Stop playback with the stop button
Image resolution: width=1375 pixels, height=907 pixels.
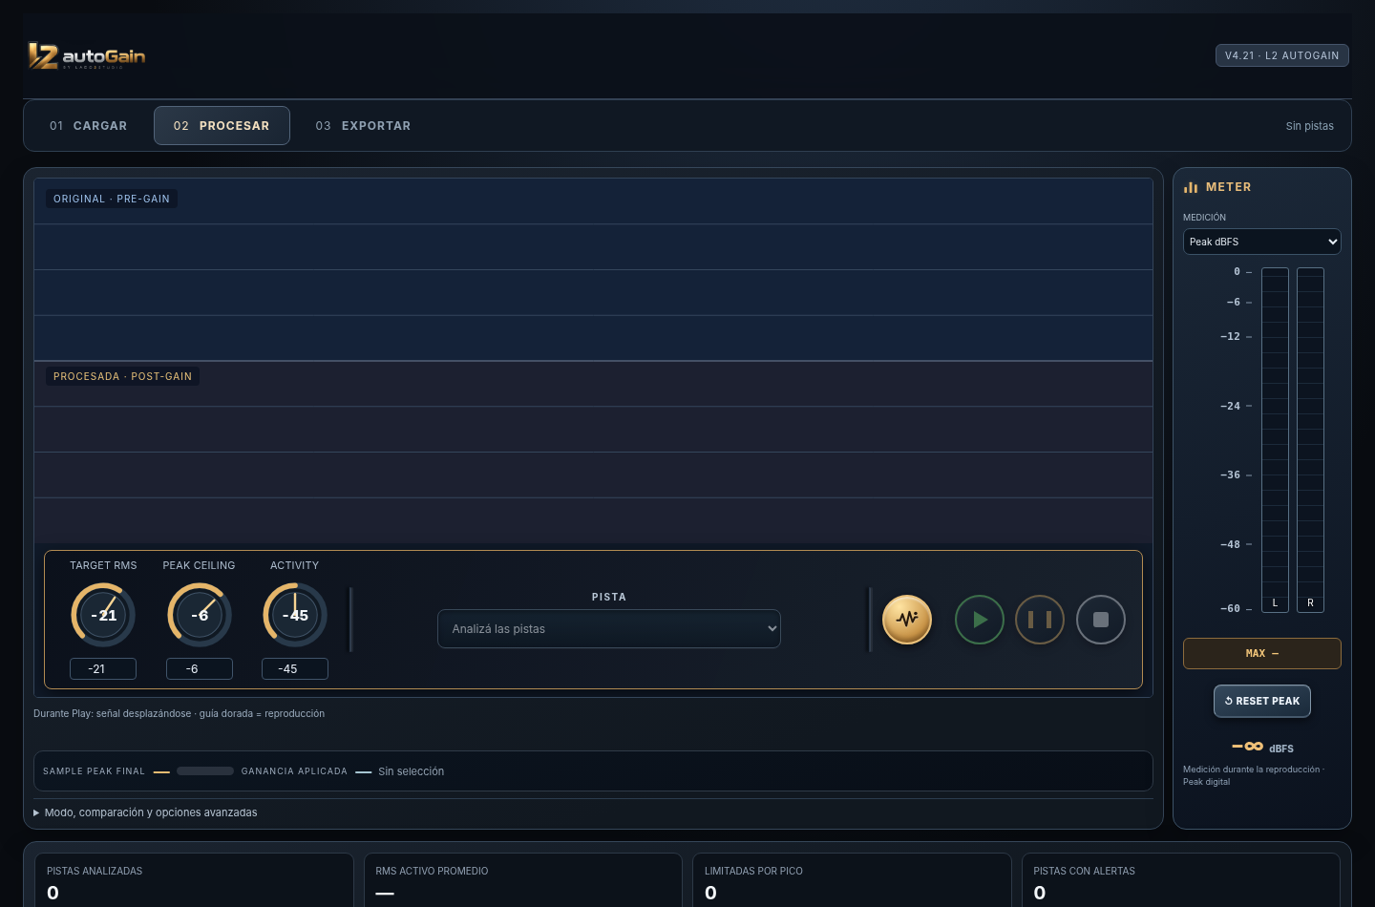1101,620
